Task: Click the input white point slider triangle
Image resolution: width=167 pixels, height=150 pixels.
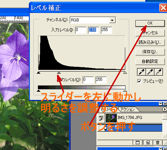Action: (125, 73)
